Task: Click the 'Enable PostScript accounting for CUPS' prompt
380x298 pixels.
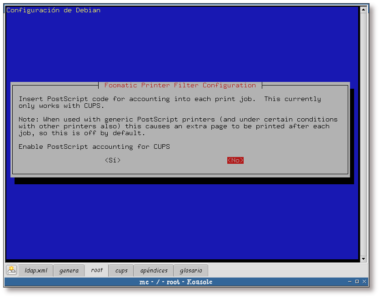Action: point(94,146)
